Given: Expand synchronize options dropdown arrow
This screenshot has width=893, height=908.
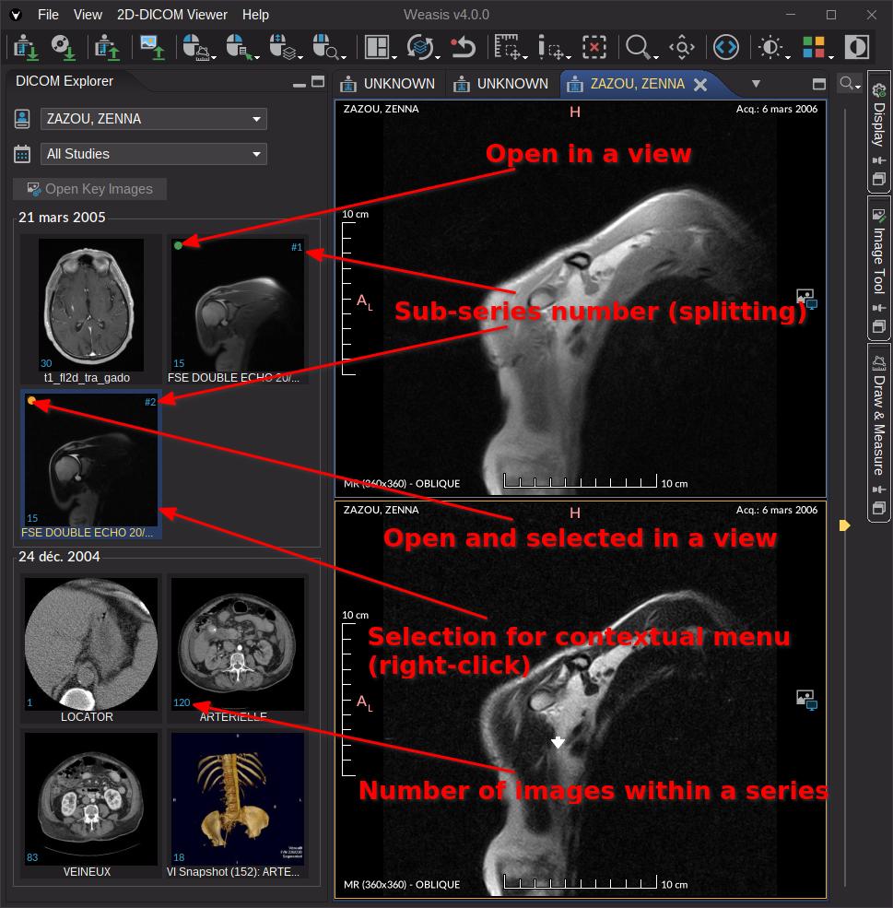Looking at the screenshot, I should tap(438, 57).
